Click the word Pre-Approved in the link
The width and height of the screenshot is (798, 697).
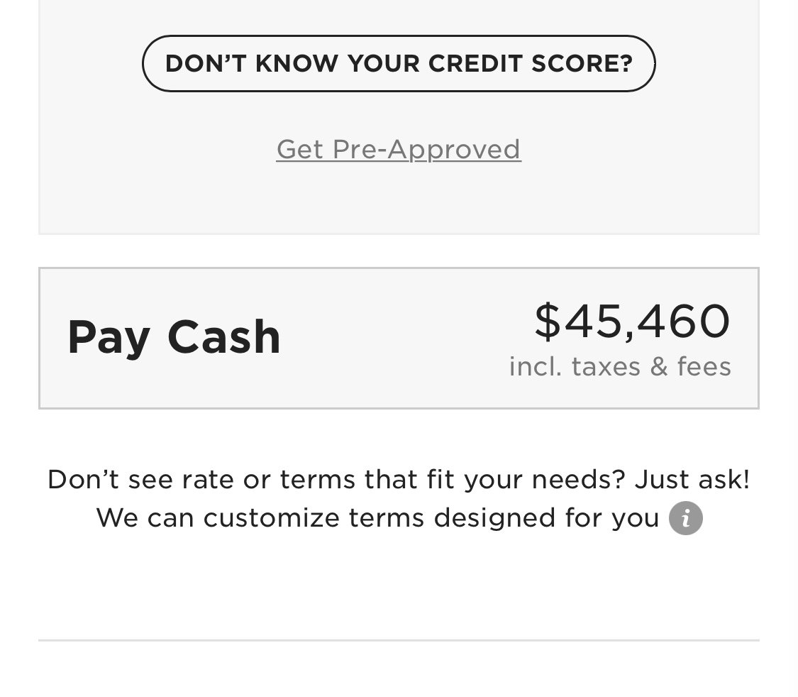[x=426, y=149]
